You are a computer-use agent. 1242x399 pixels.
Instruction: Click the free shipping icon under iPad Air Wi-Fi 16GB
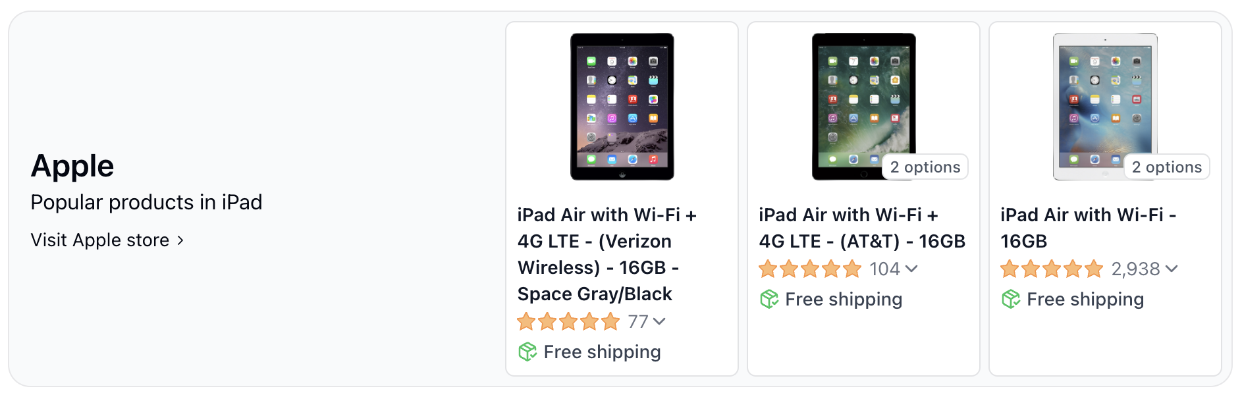1010,300
